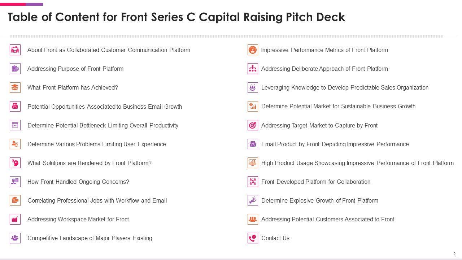Click the head icon beside What Solutions are Rendered
Screen dimensions: 462x260
(15, 163)
